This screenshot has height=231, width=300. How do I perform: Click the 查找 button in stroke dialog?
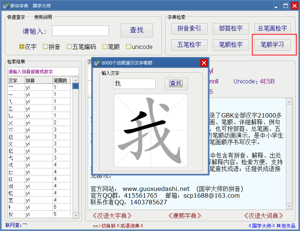tap(176, 84)
